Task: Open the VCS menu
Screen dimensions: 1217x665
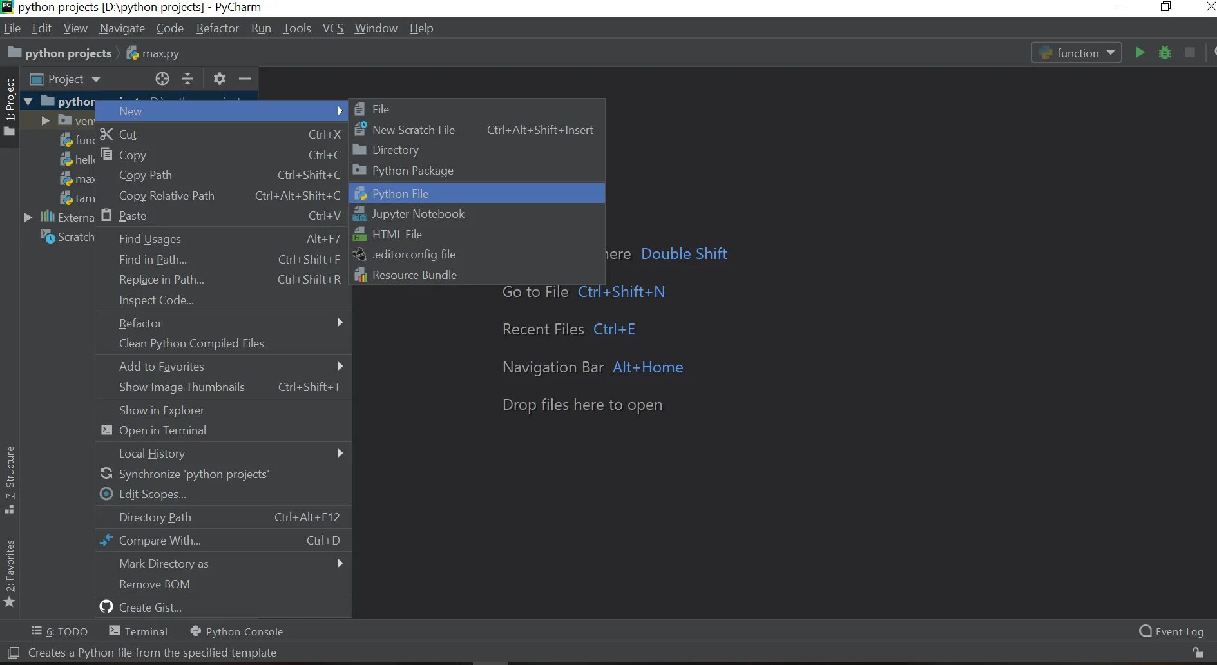Action: coord(333,28)
